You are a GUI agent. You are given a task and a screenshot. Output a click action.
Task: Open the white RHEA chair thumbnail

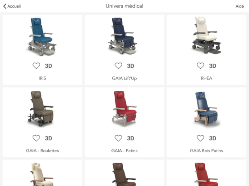[207, 35]
